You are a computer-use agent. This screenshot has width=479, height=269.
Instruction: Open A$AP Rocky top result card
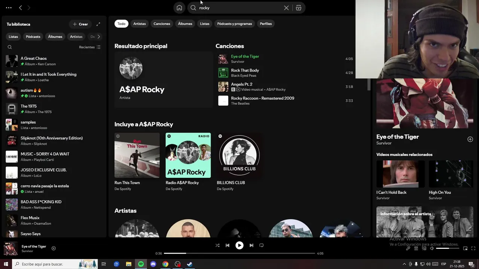164,80
